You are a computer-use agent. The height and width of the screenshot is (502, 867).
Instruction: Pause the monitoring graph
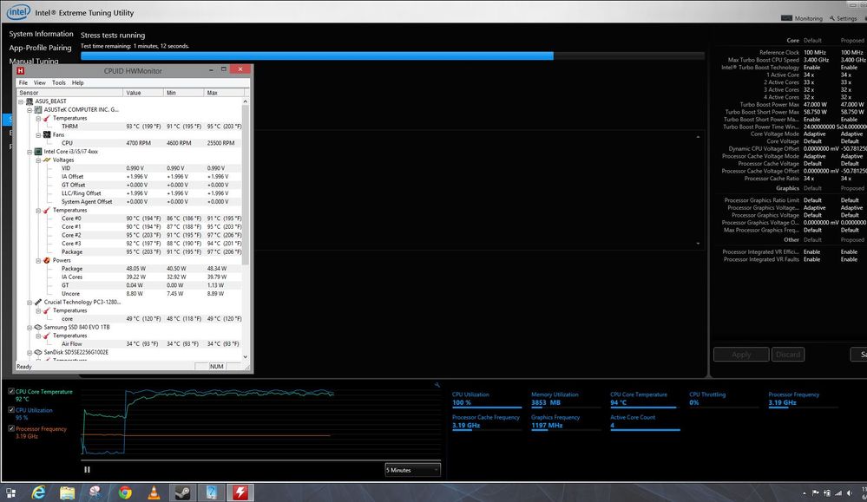(87, 469)
